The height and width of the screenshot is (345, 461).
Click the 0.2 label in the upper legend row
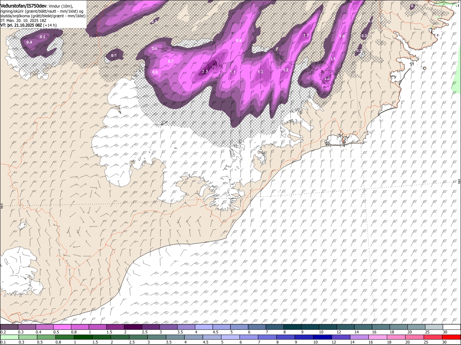pyautogui.click(x=3, y=332)
